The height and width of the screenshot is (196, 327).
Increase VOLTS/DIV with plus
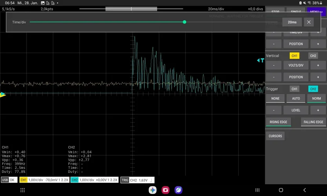pyautogui.click(x=318, y=65)
